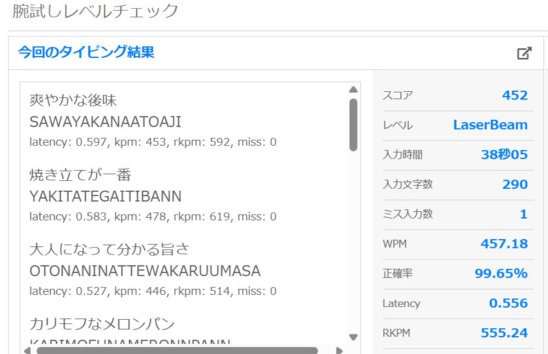548x354 pixels.
Task: Click the 腕試しレベルチェック page title
Action: click(95, 11)
